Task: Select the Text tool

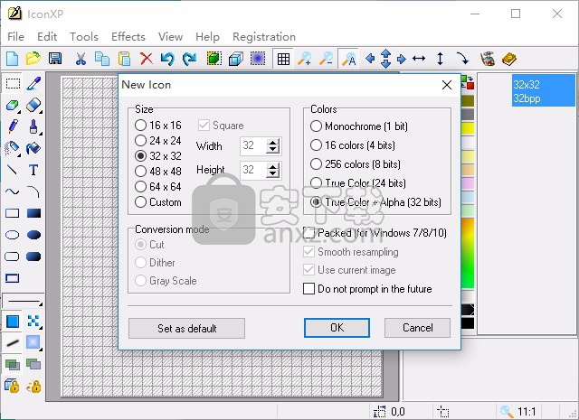Action: (x=33, y=170)
